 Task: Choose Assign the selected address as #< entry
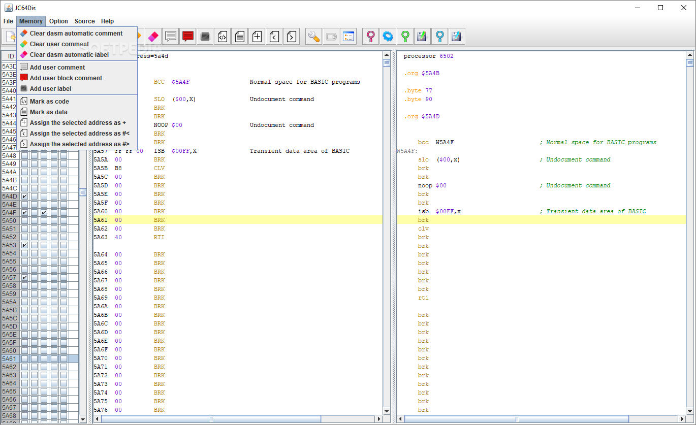click(77, 134)
